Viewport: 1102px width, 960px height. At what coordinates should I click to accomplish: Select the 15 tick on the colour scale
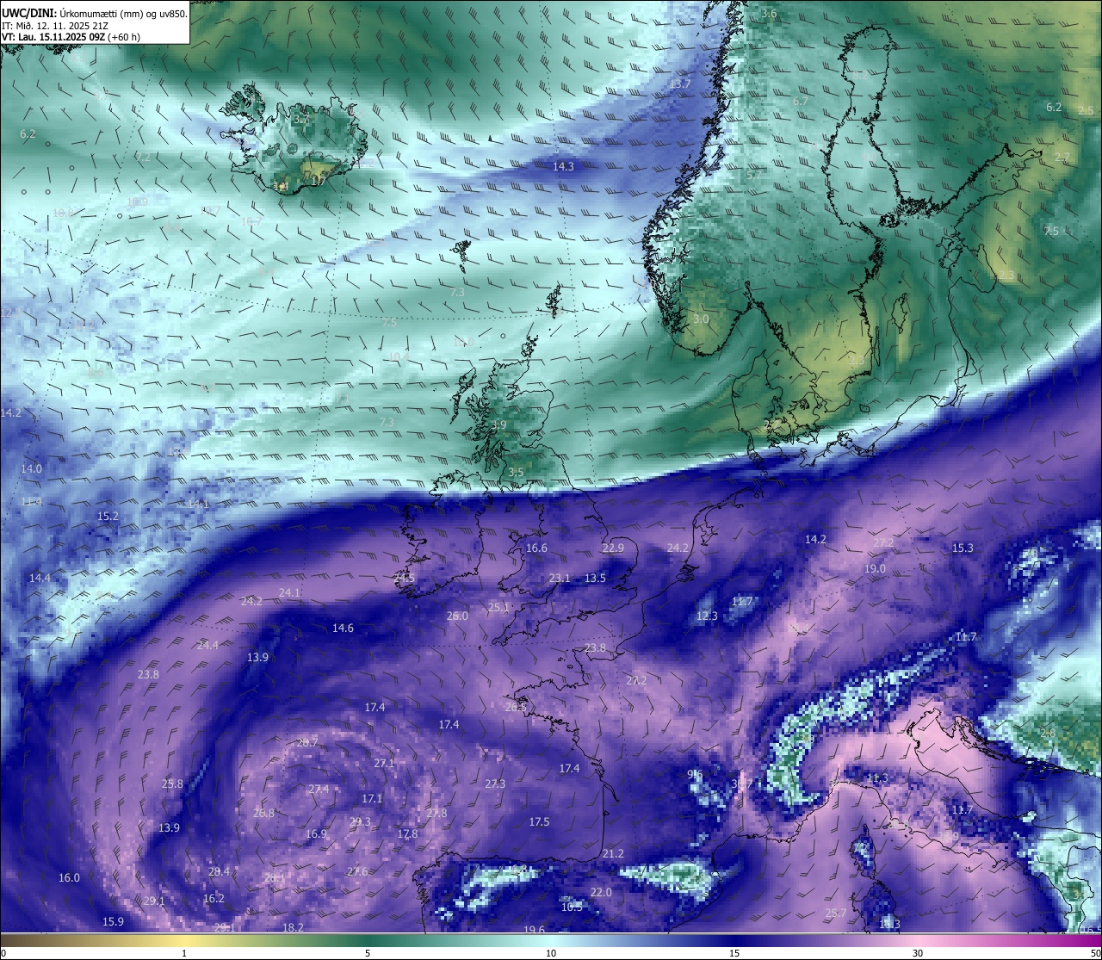tap(734, 953)
